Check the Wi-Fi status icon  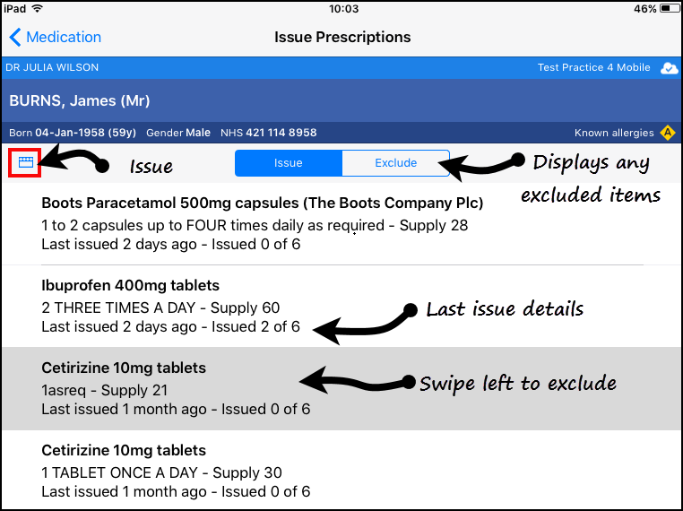click(38, 8)
